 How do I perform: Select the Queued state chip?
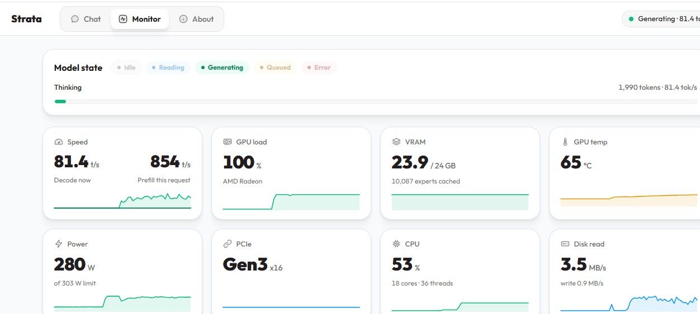[x=275, y=67]
